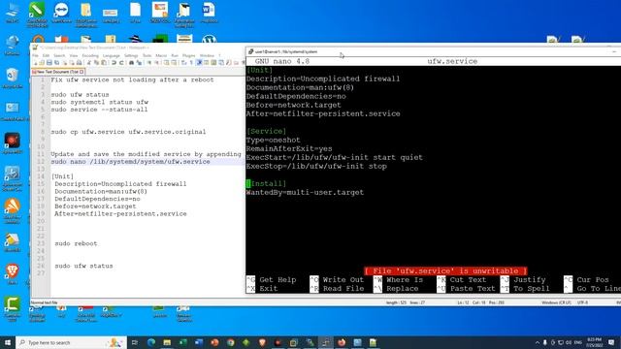Image resolution: width=621 pixels, height=349 pixels.
Task: Click the Find binoculars icon in Notepad++
Action: tap(132, 62)
